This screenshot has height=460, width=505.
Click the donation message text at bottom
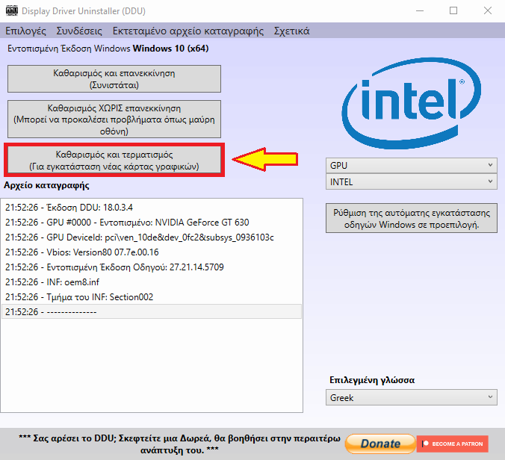179,444
